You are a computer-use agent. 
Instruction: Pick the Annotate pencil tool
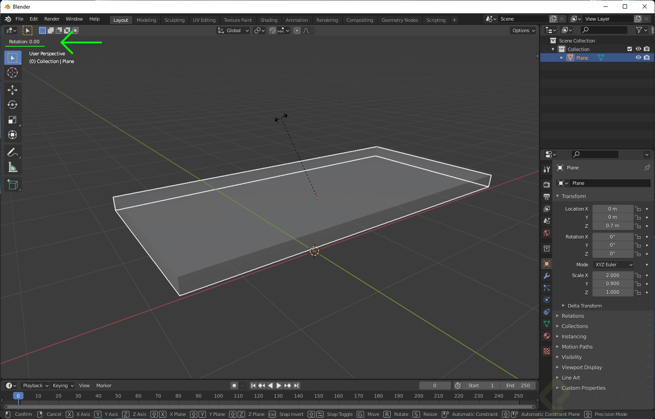pyautogui.click(x=12, y=152)
